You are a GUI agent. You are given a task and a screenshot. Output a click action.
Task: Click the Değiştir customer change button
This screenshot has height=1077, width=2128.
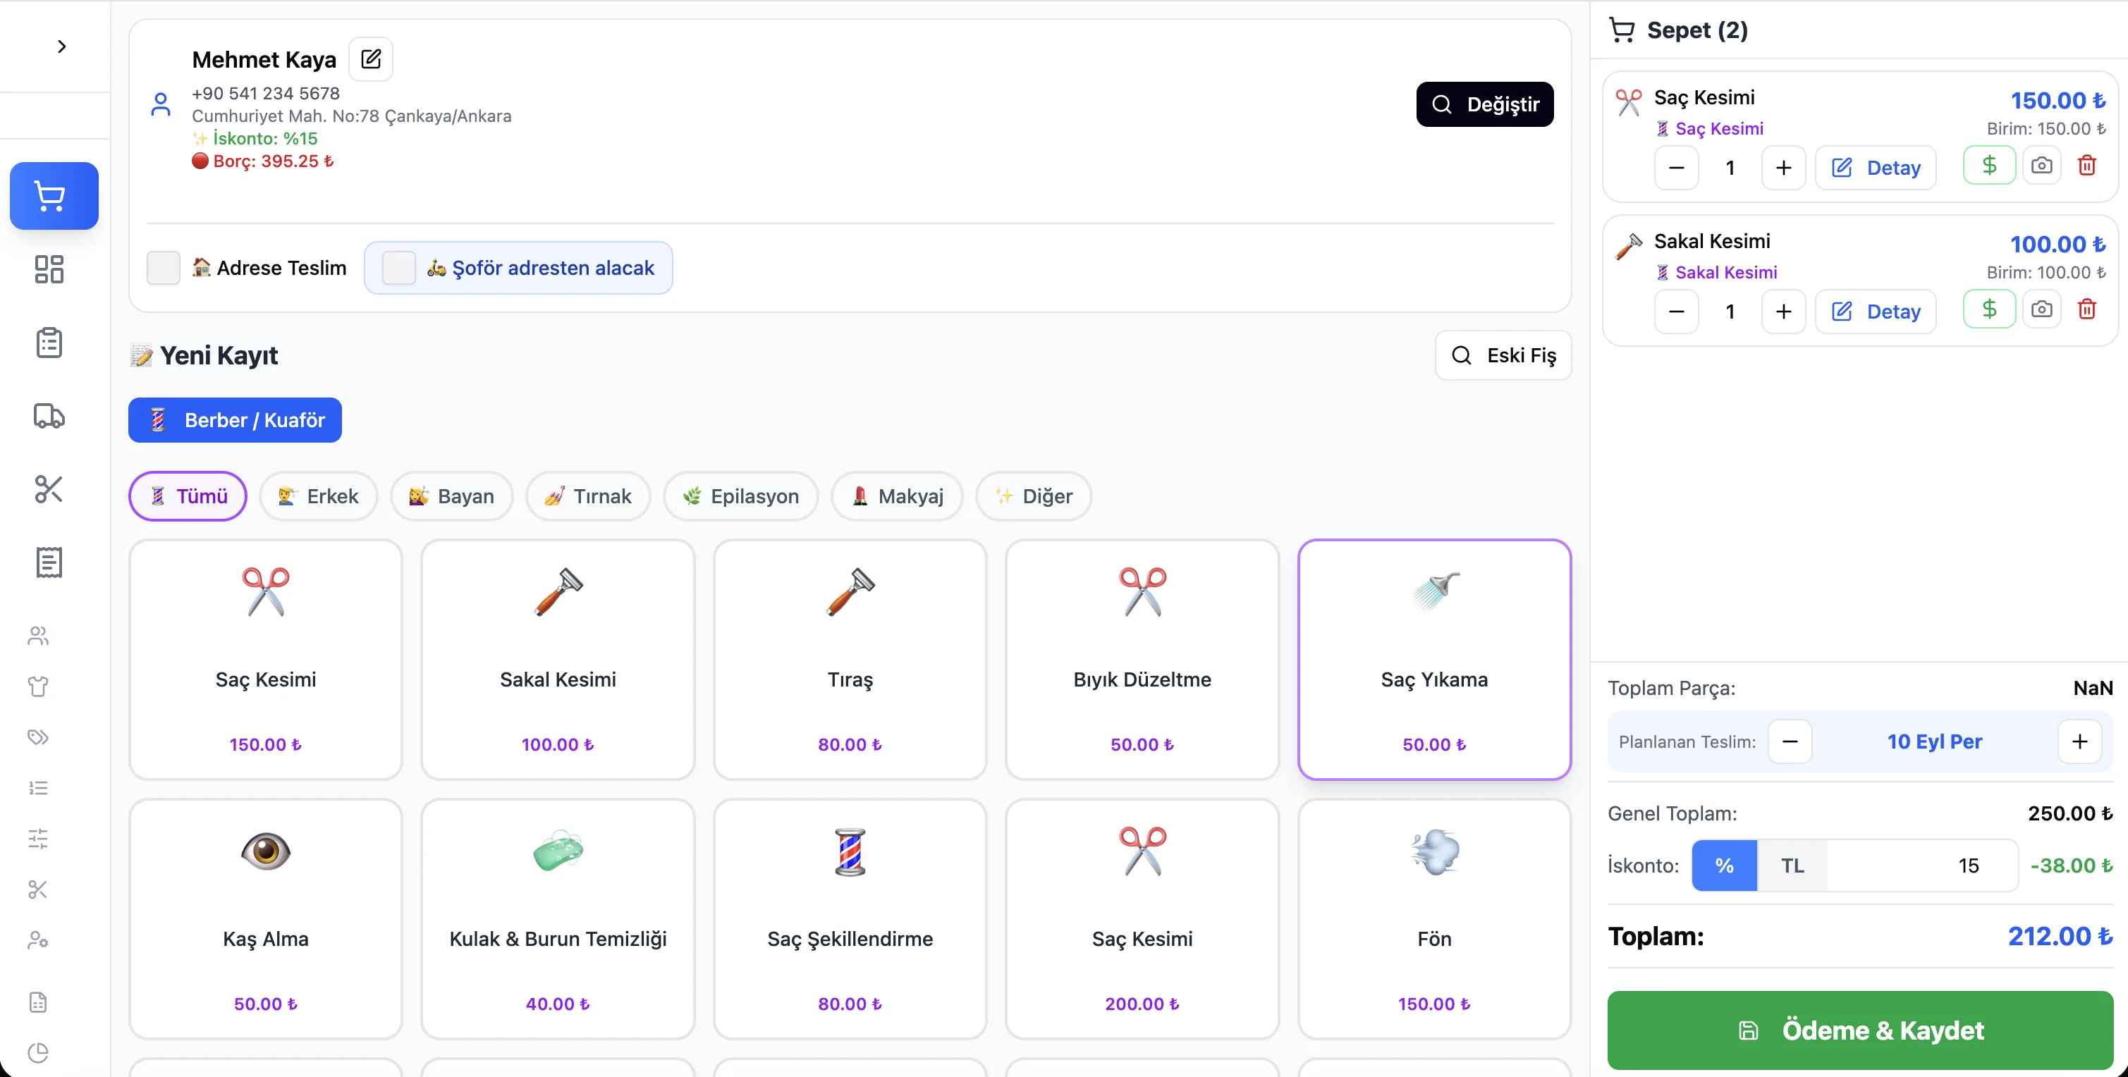tap(1484, 104)
